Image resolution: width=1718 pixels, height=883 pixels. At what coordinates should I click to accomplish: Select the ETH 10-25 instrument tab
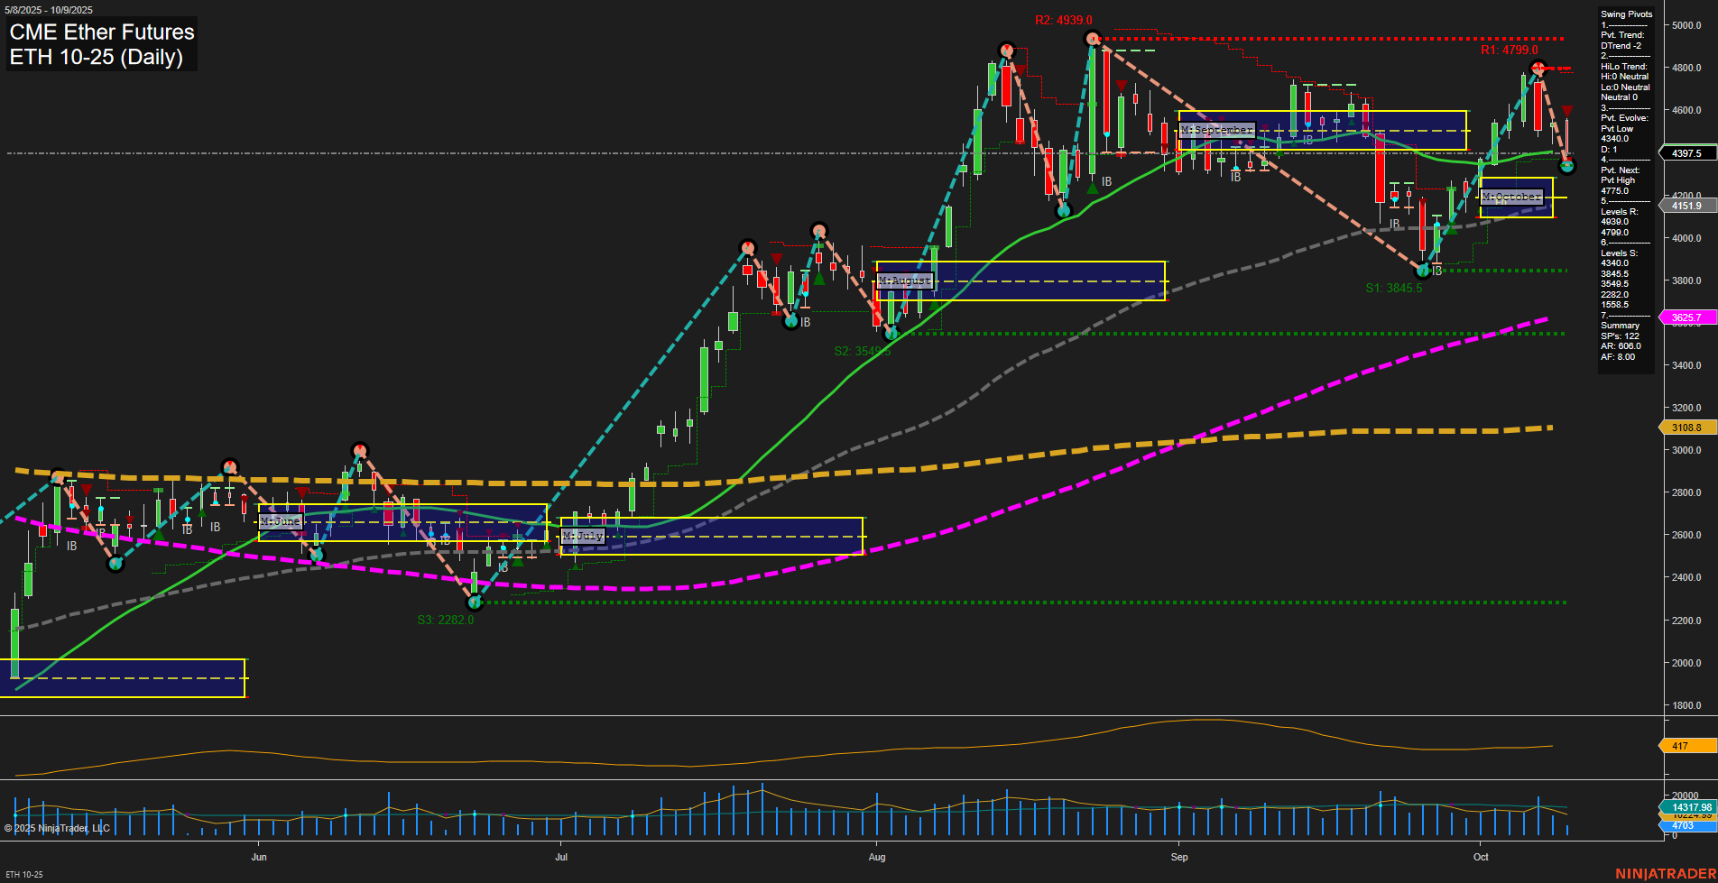pyautogui.click(x=23, y=873)
